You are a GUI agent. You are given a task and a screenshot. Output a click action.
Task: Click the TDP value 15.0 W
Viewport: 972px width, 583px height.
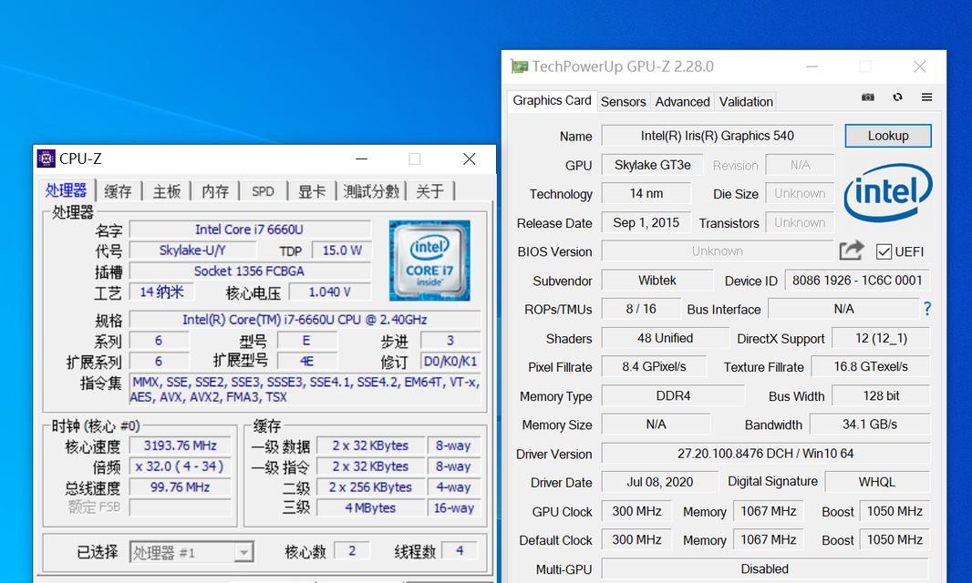click(x=342, y=251)
